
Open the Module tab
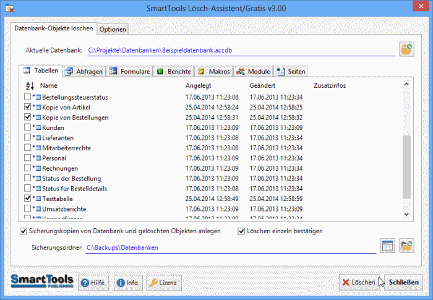tap(253, 72)
